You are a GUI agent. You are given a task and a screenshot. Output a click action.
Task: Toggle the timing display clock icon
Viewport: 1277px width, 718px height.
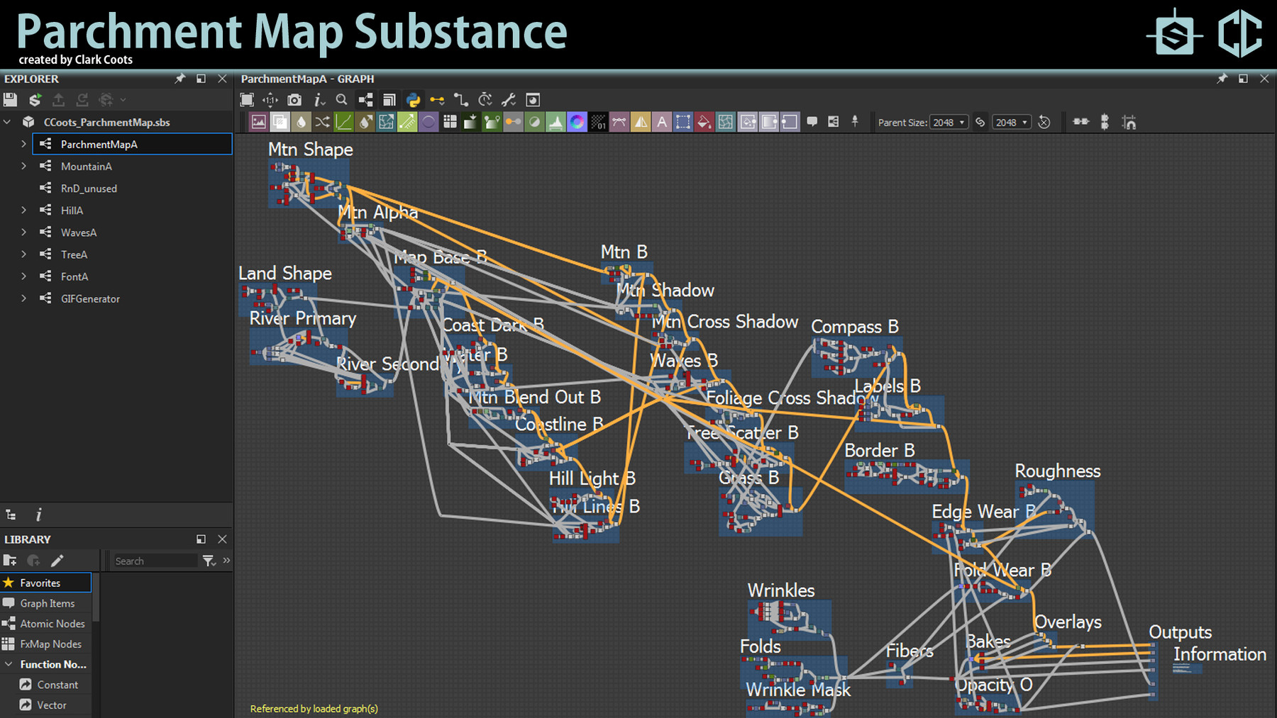(485, 100)
